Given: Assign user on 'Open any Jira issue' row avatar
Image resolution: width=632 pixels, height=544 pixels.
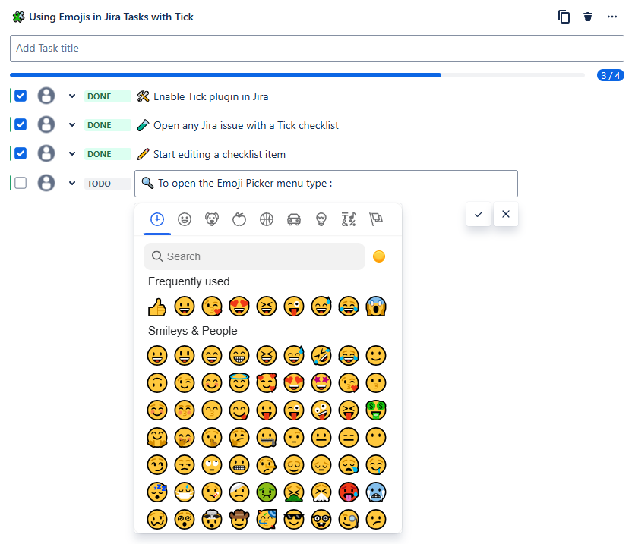Looking at the screenshot, I should click(x=46, y=124).
